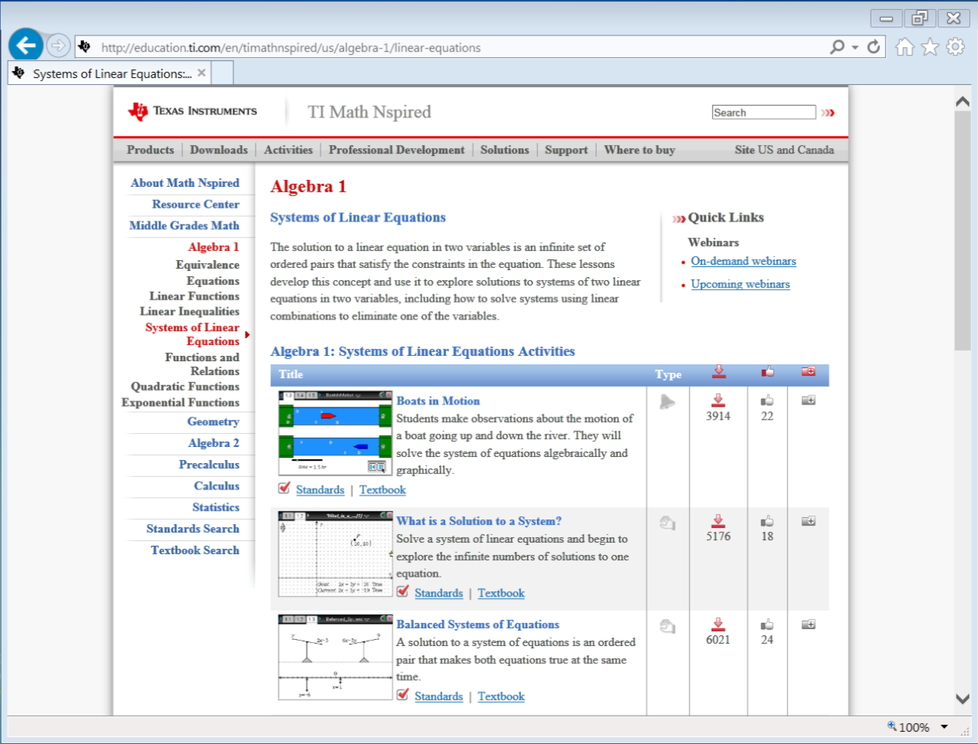
Task: Click the type icon for Boats in Motion
Action: coord(668,401)
